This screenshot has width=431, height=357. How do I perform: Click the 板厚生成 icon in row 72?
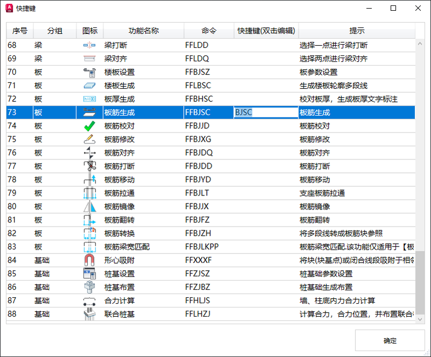(x=89, y=99)
